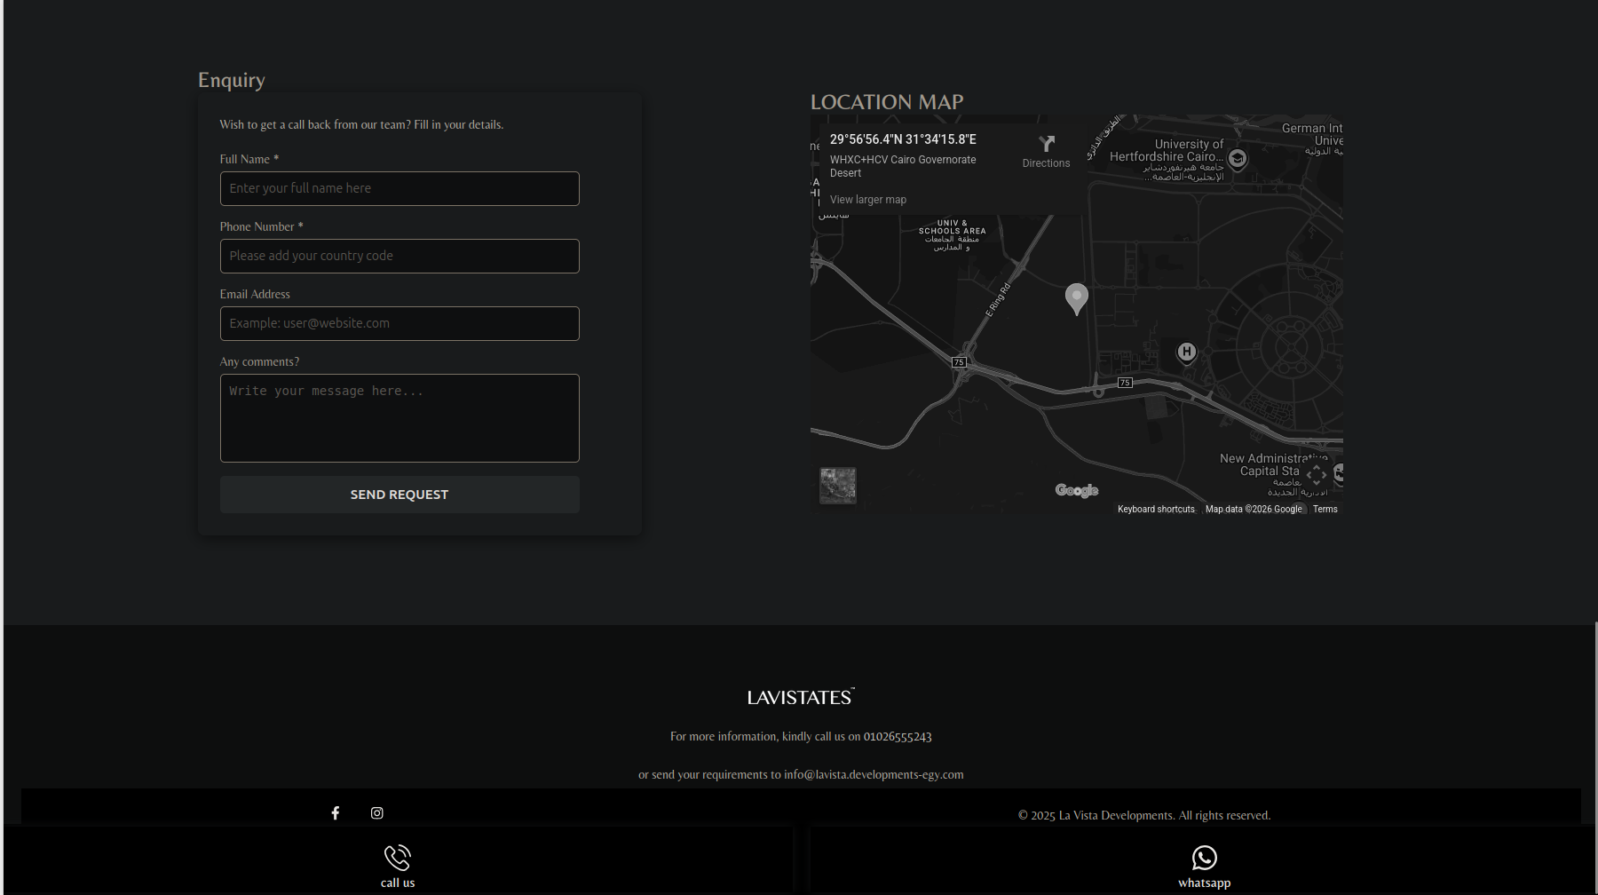Click the info@lavista.developments-egy.com email link
Viewport: 1598px width, 895px height.
click(874, 775)
